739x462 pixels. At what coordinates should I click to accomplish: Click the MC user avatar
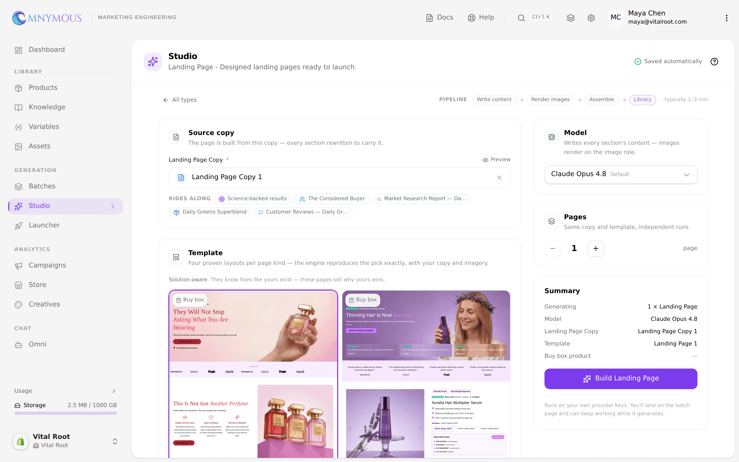pyautogui.click(x=616, y=17)
